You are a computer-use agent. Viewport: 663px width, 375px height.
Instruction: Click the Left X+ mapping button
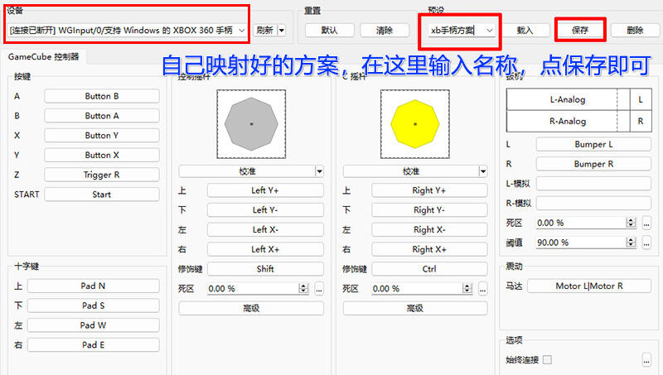265,249
